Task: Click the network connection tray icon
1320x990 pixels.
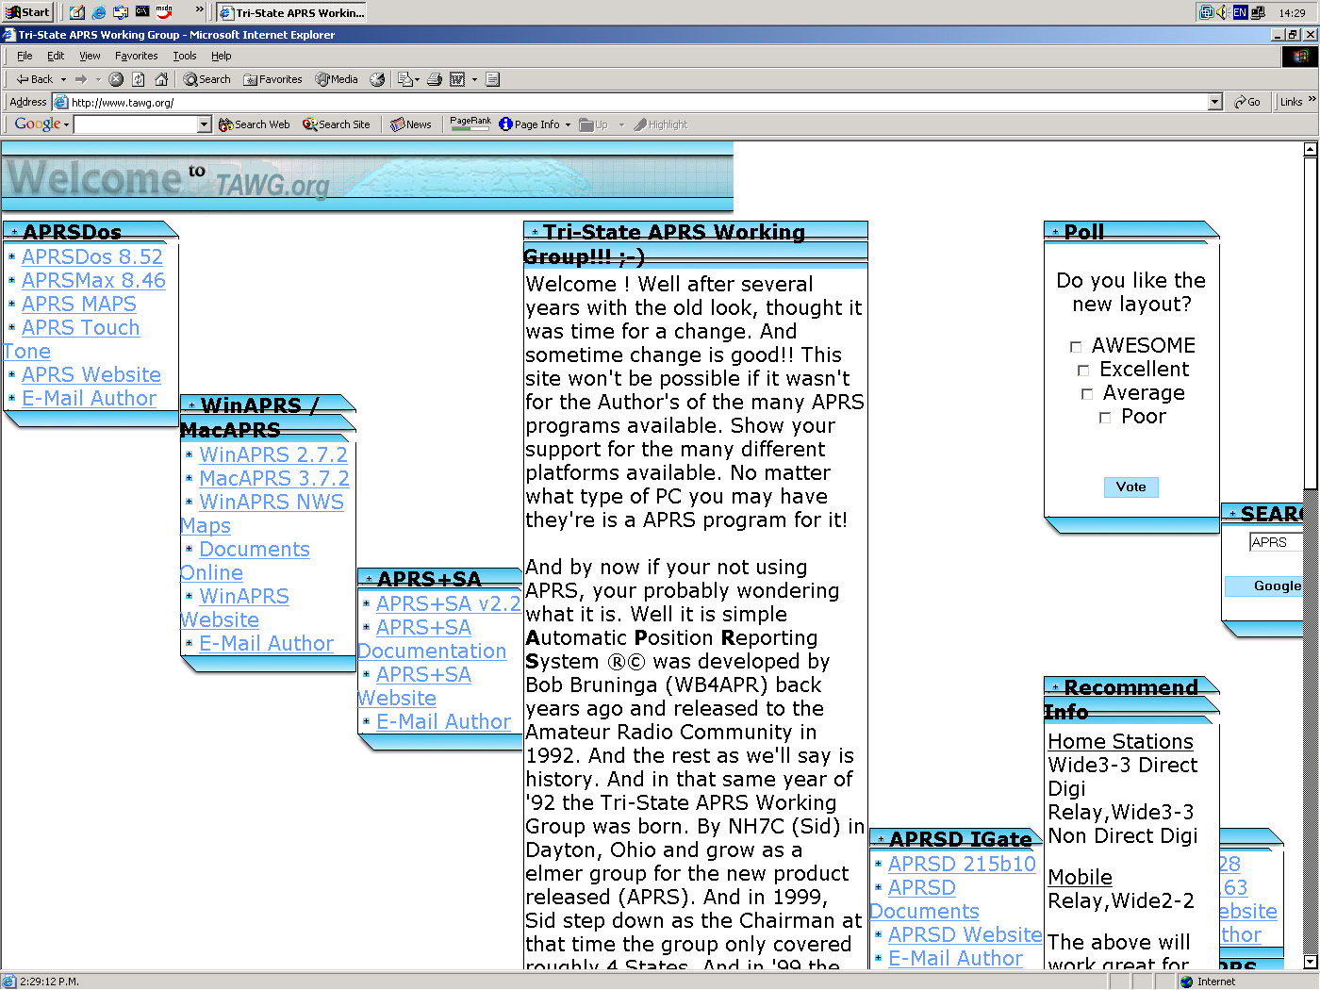Action: pyautogui.click(x=1257, y=12)
